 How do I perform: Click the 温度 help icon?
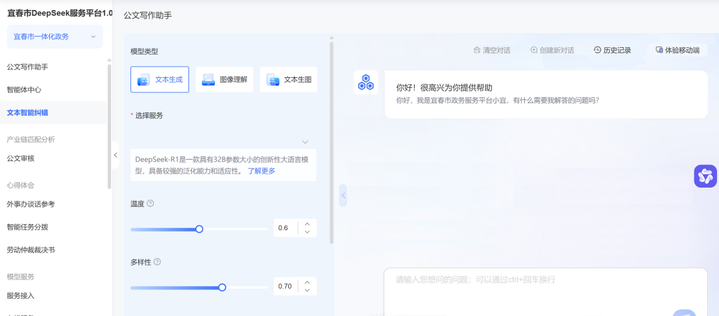click(x=150, y=204)
